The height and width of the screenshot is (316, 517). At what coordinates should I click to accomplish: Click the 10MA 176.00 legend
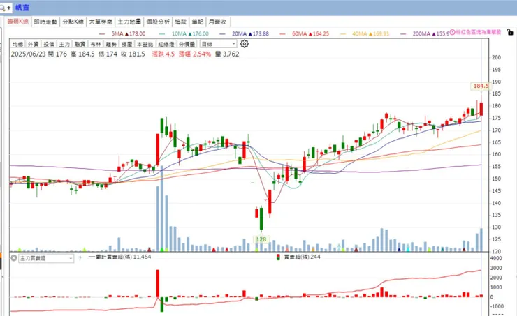(184, 33)
